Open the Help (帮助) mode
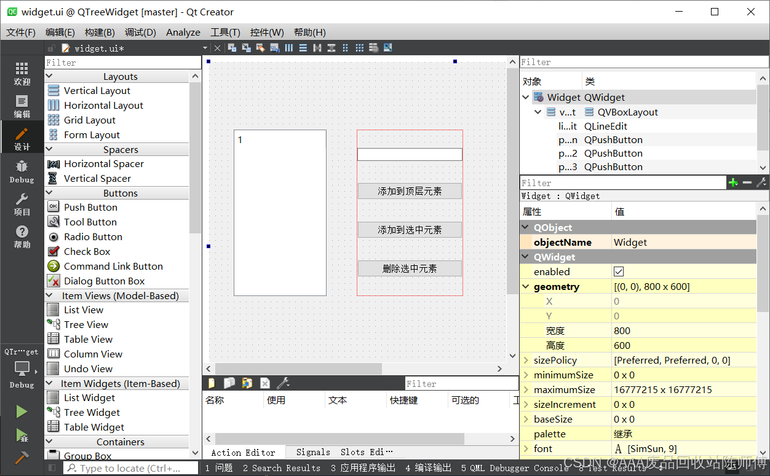The image size is (770, 476). [22, 236]
